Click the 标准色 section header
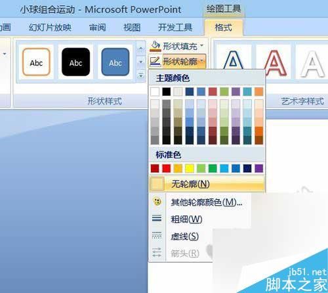 click(169, 154)
